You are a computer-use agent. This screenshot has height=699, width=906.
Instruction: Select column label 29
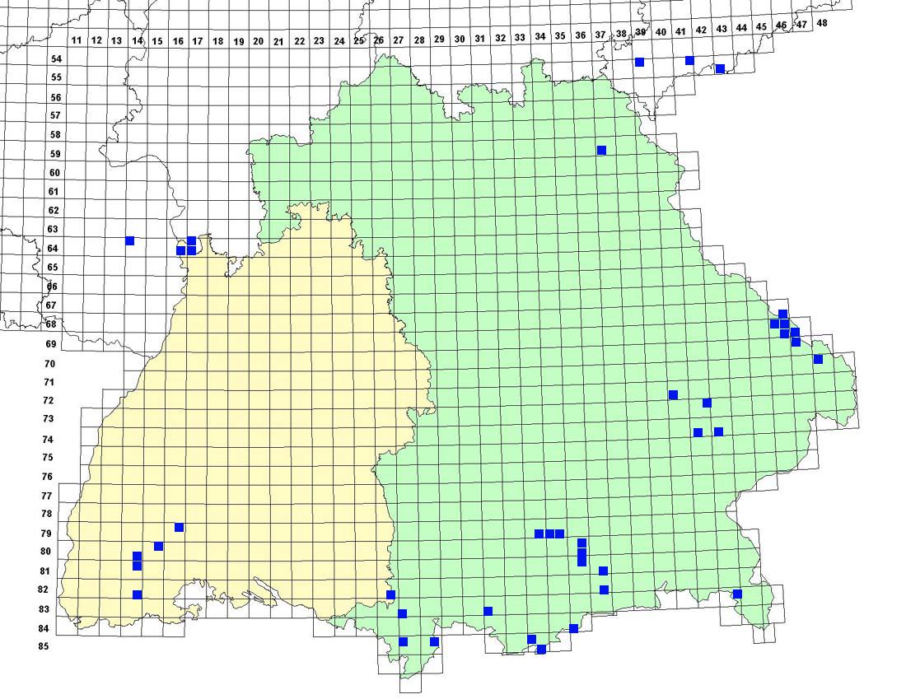[439, 39]
